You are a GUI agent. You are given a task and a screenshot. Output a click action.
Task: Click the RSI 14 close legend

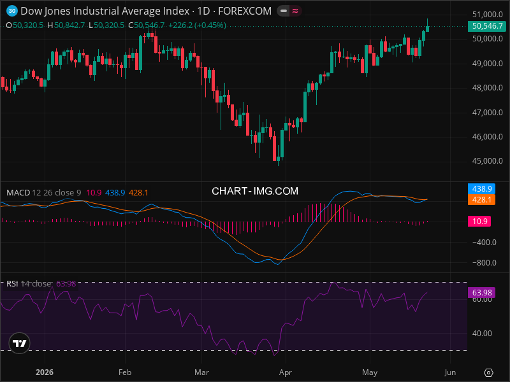coord(29,283)
